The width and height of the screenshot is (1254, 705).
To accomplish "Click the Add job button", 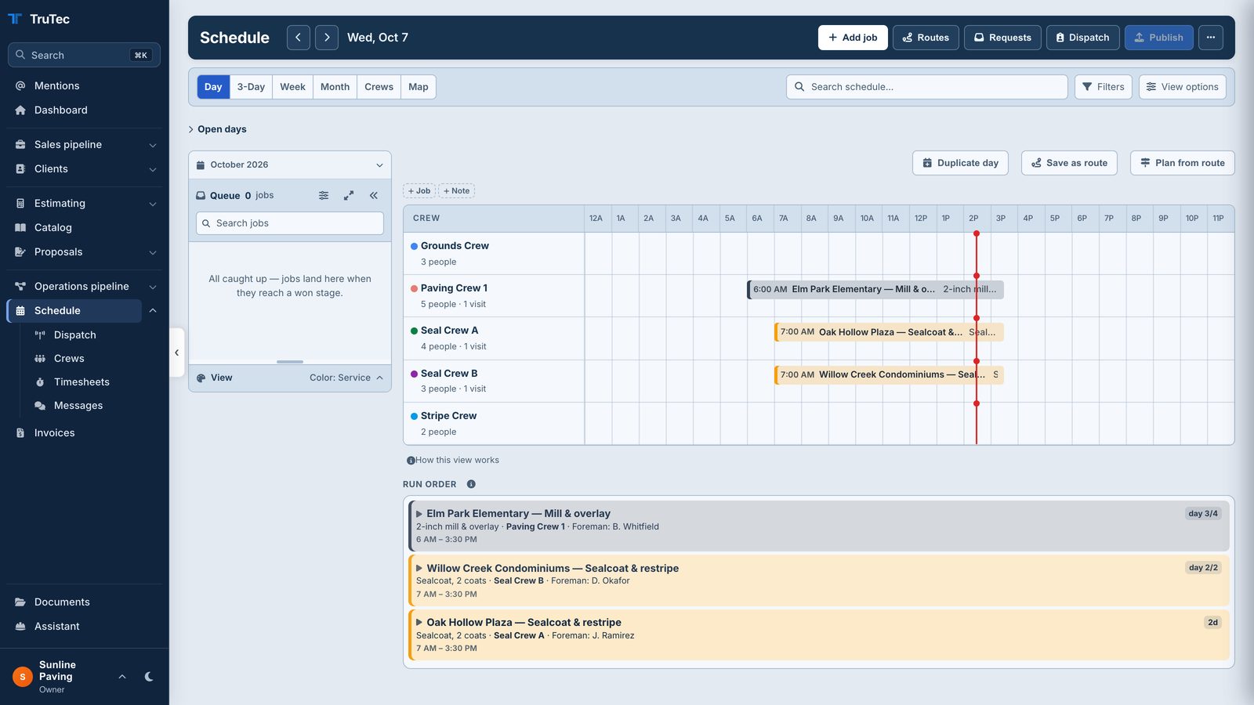I will tap(853, 38).
